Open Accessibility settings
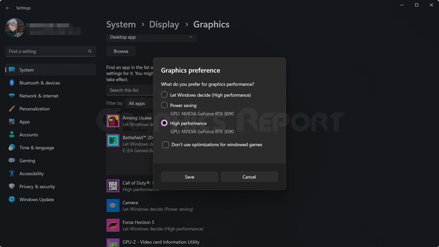This screenshot has height=247, width=439. click(51, 173)
